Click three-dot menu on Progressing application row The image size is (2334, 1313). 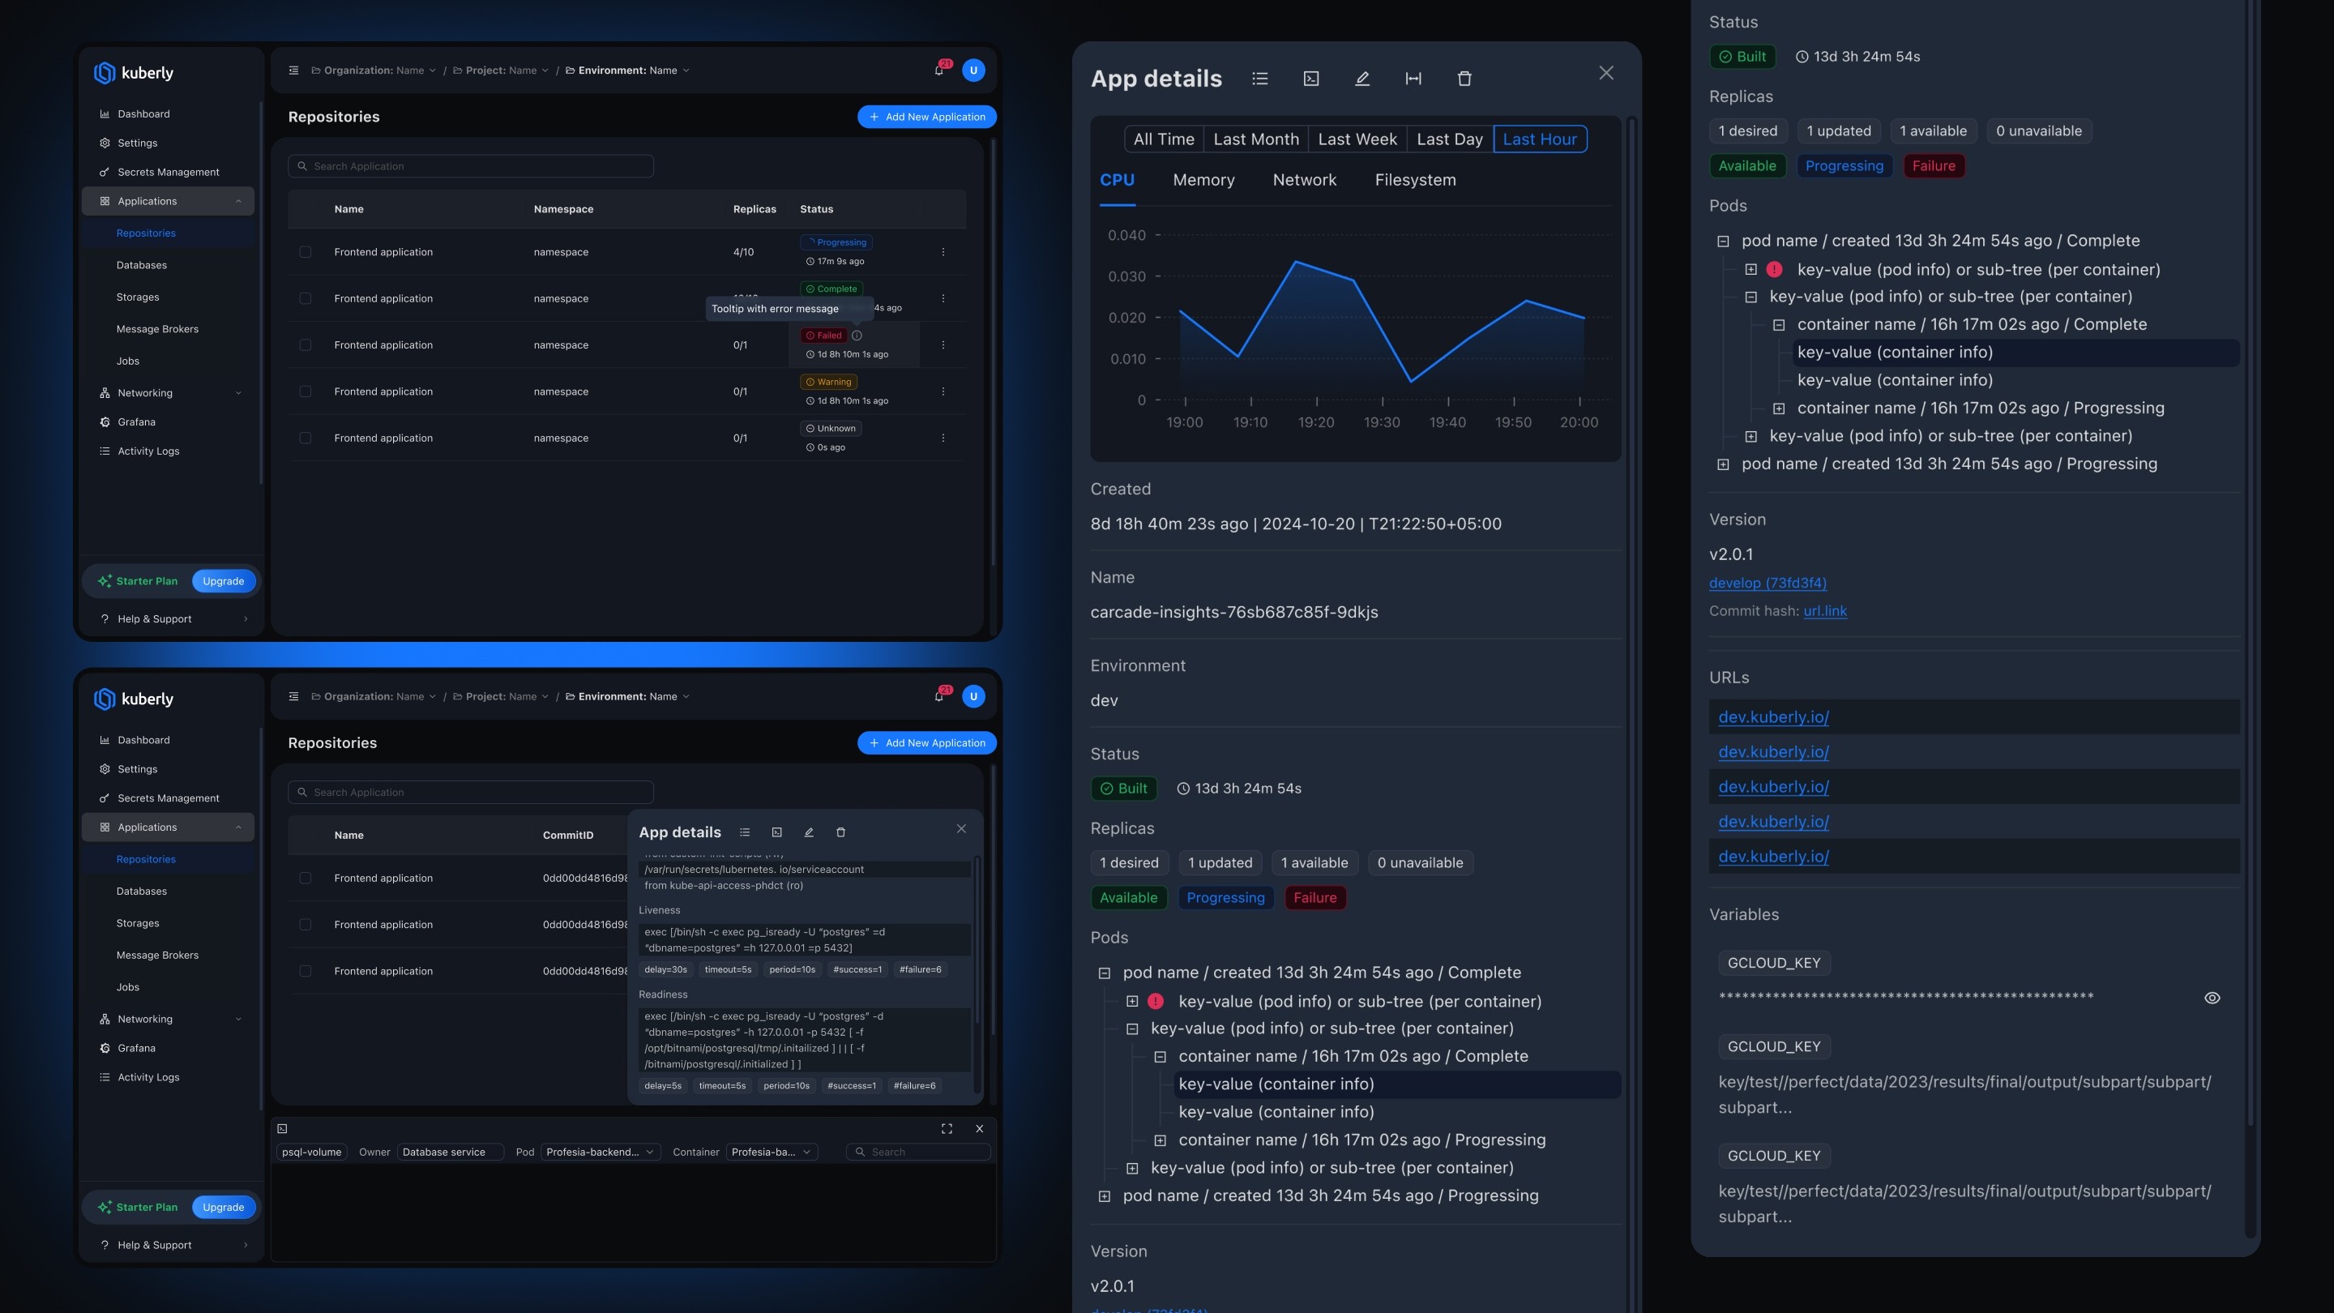pyautogui.click(x=943, y=252)
